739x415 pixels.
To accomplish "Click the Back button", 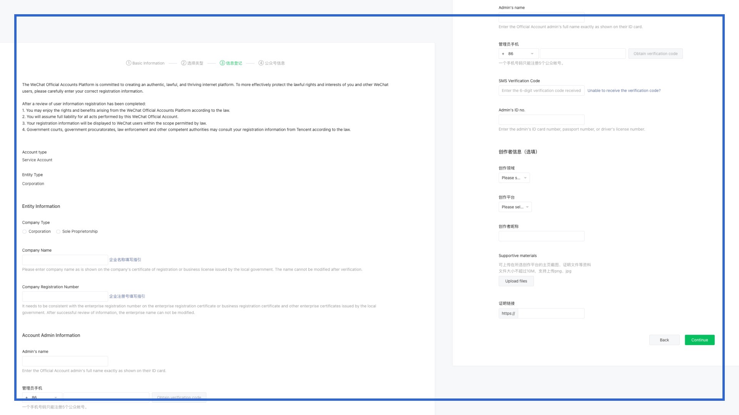I will click(664, 340).
